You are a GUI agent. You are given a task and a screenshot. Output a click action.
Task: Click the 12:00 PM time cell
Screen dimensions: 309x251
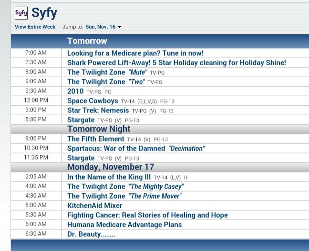click(36, 100)
